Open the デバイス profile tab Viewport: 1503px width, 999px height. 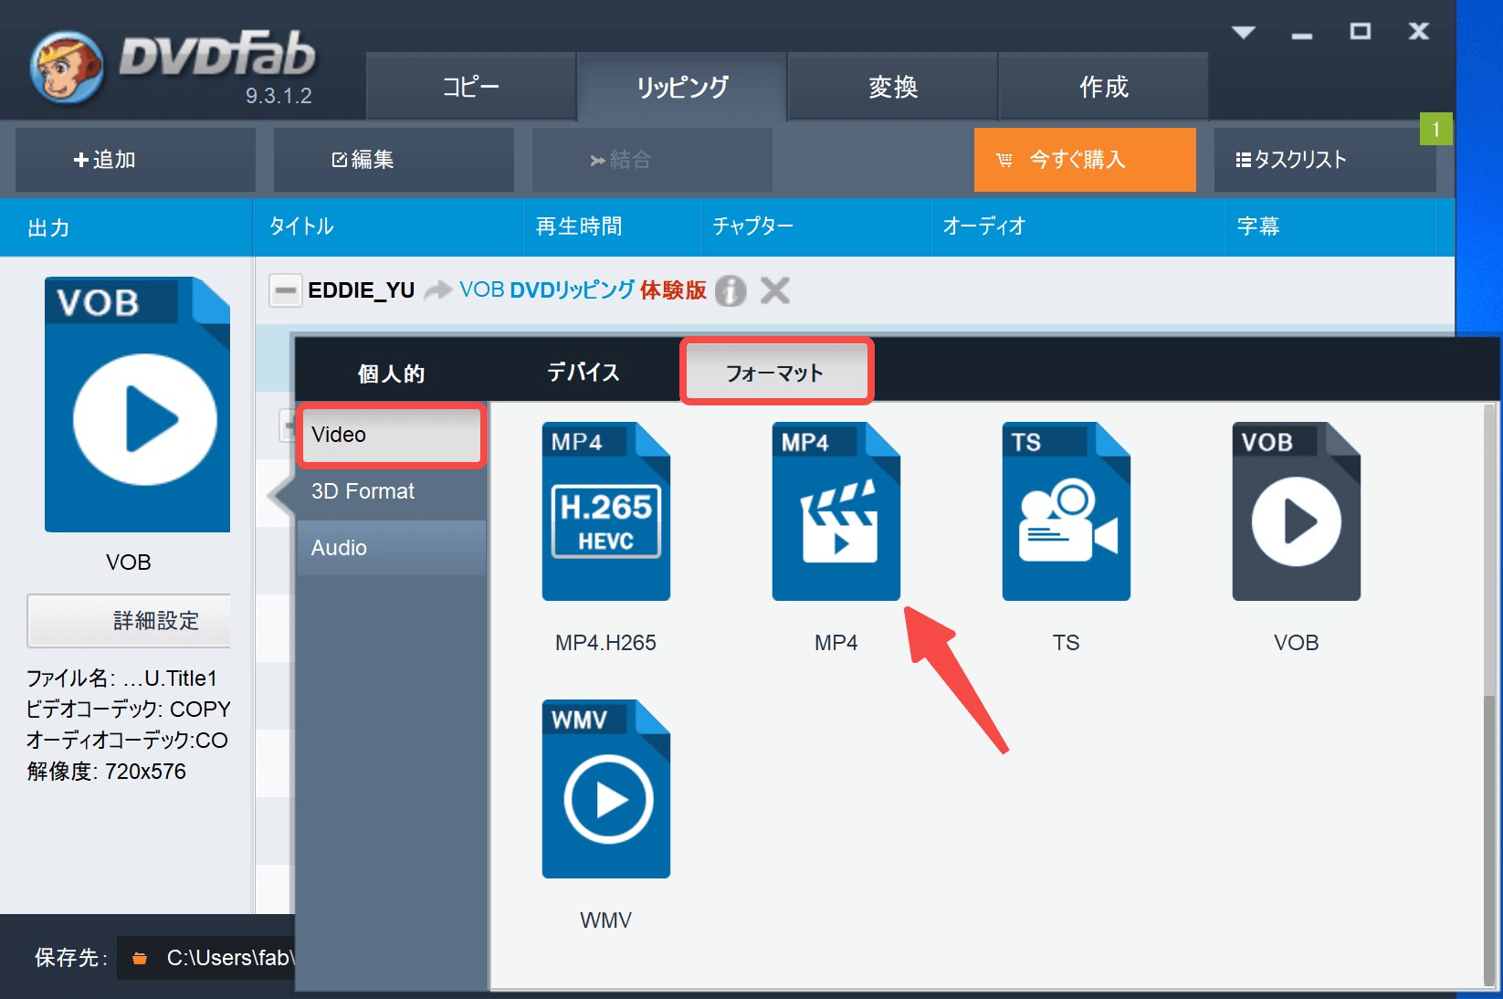(583, 373)
